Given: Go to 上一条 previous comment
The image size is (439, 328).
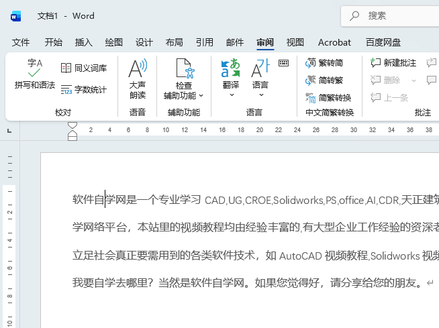Looking at the screenshot, I should 389,98.
